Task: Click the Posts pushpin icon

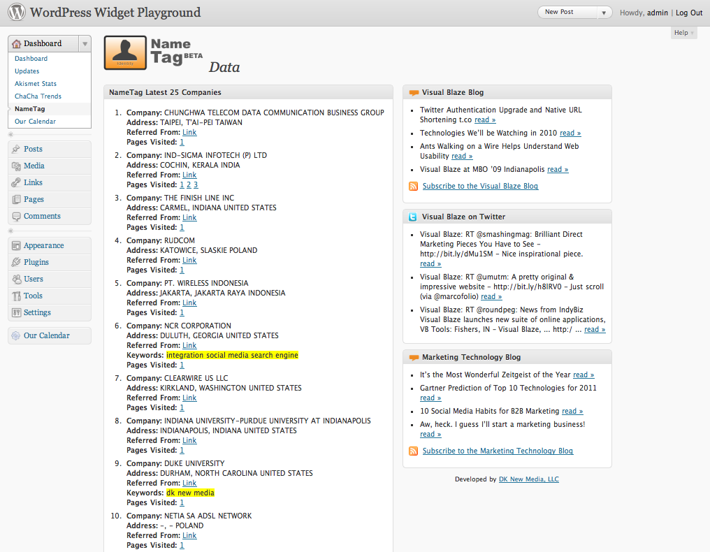Action: click(x=16, y=149)
